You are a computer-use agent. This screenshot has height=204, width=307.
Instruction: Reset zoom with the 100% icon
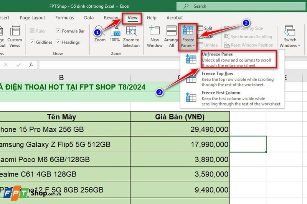115,34
